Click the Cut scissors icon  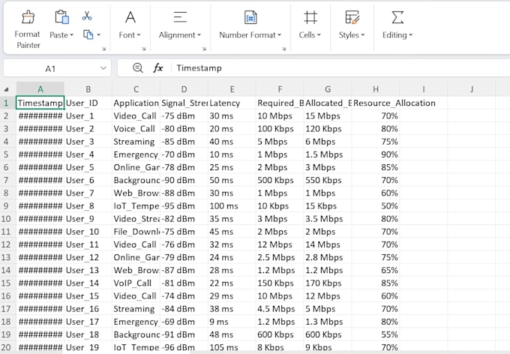click(x=87, y=16)
